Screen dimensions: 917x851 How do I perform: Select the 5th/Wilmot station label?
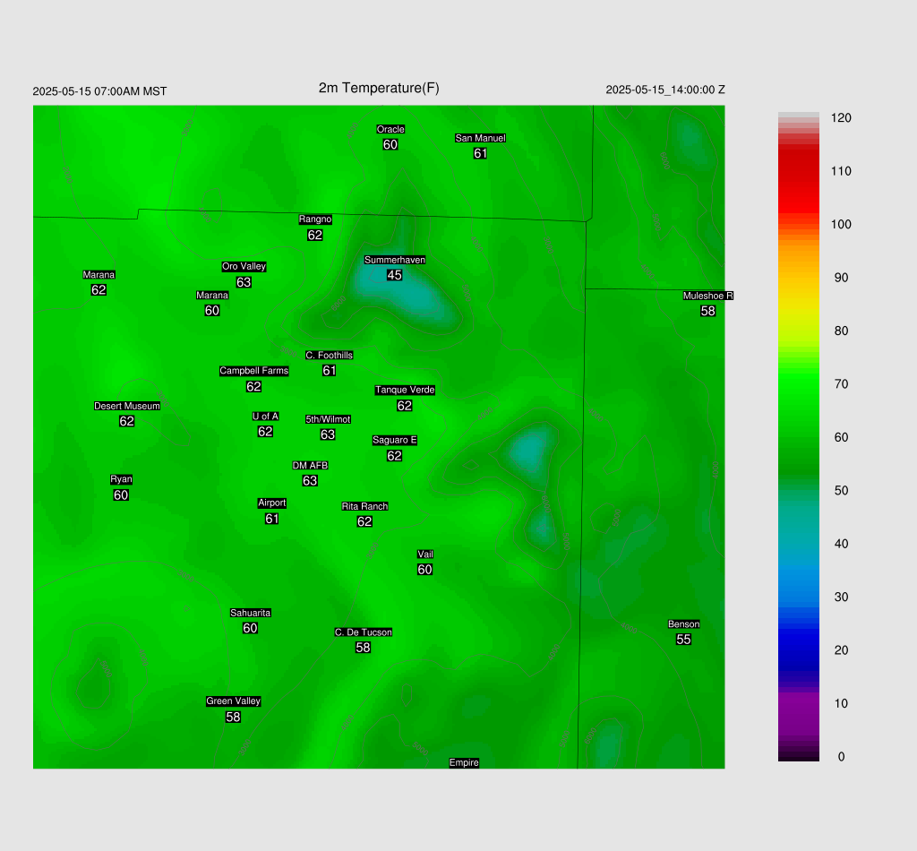point(328,419)
